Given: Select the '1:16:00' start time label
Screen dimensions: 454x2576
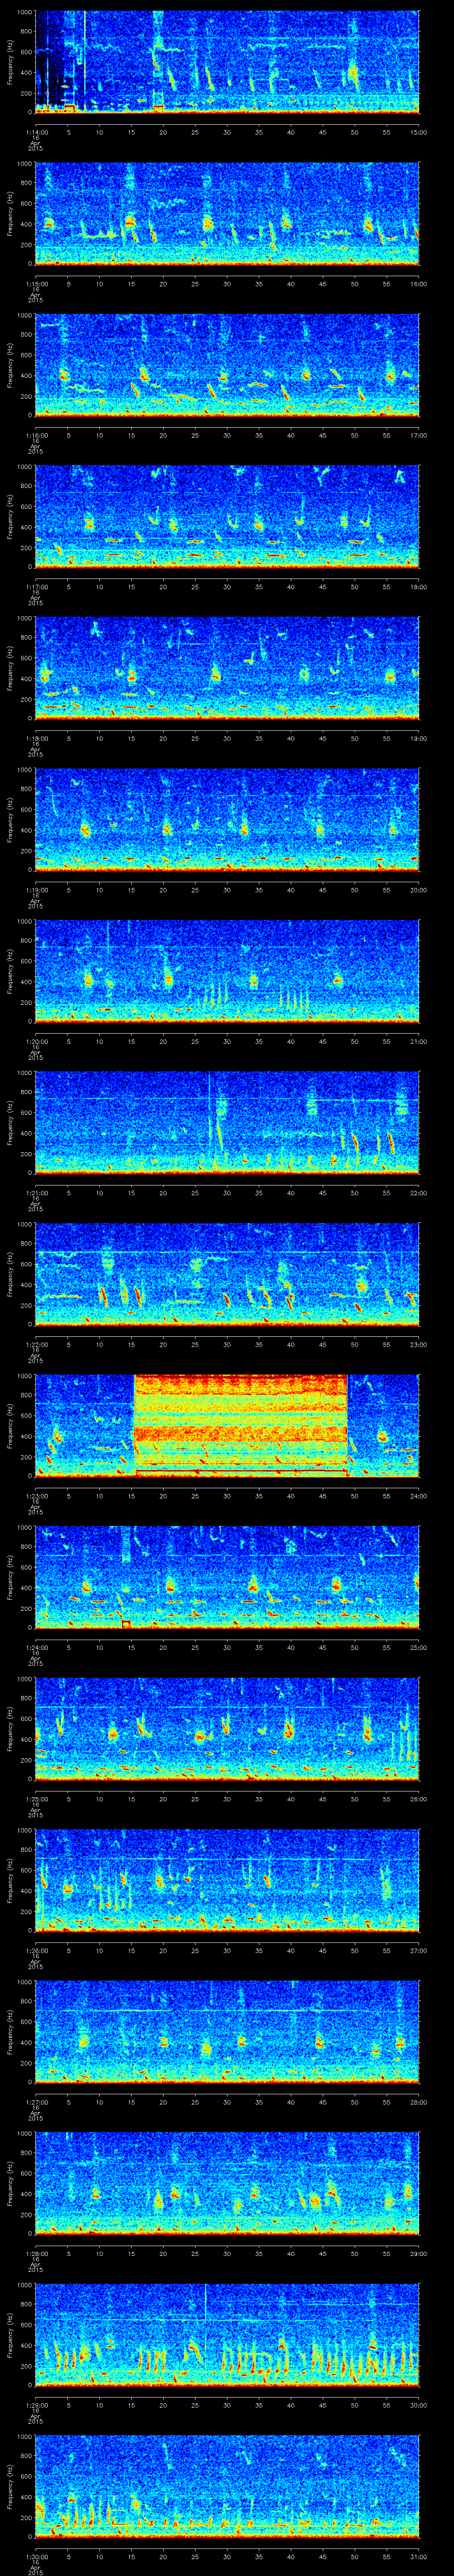Looking at the screenshot, I should pyautogui.click(x=36, y=435).
